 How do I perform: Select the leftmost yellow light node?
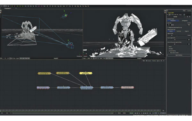click(44, 73)
